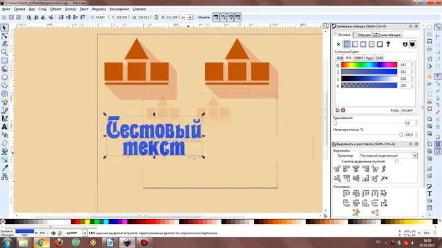The height and width of the screenshot is (248, 442).
Task: Click the Raise selection to top icon
Action: click(x=83, y=17)
